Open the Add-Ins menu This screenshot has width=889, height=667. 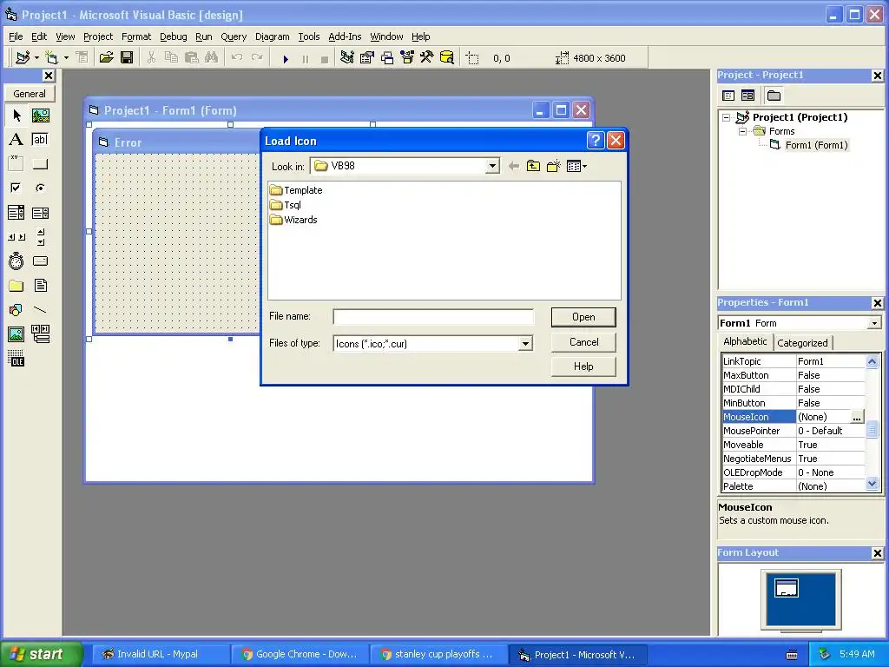point(345,36)
